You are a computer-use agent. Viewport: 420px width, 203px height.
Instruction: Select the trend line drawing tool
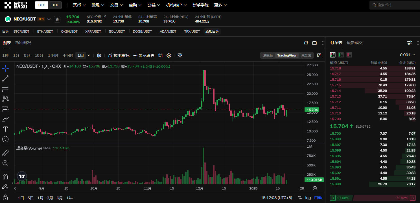pos(5,78)
